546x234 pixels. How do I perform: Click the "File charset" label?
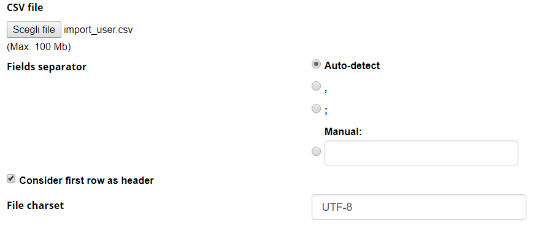click(36, 205)
